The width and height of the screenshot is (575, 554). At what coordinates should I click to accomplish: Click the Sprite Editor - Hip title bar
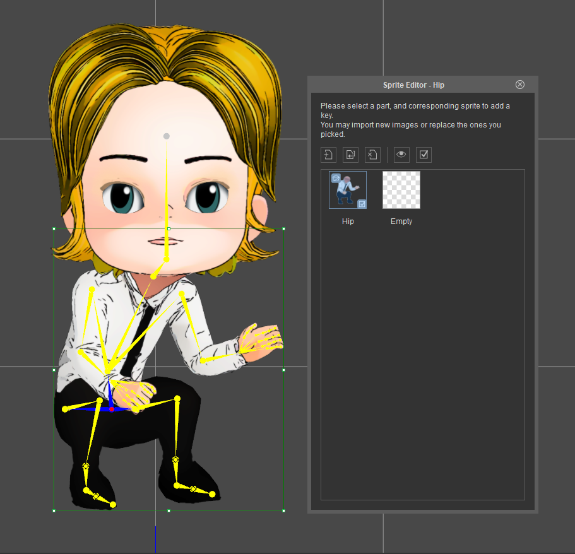(x=414, y=85)
